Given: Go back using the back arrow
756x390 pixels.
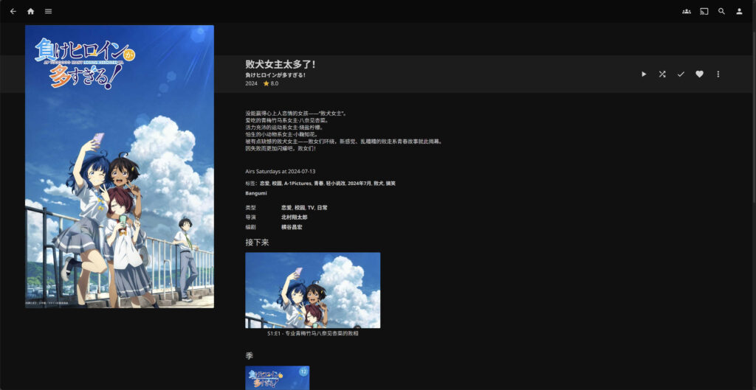Looking at the screenshot, I should pos(13,11).
